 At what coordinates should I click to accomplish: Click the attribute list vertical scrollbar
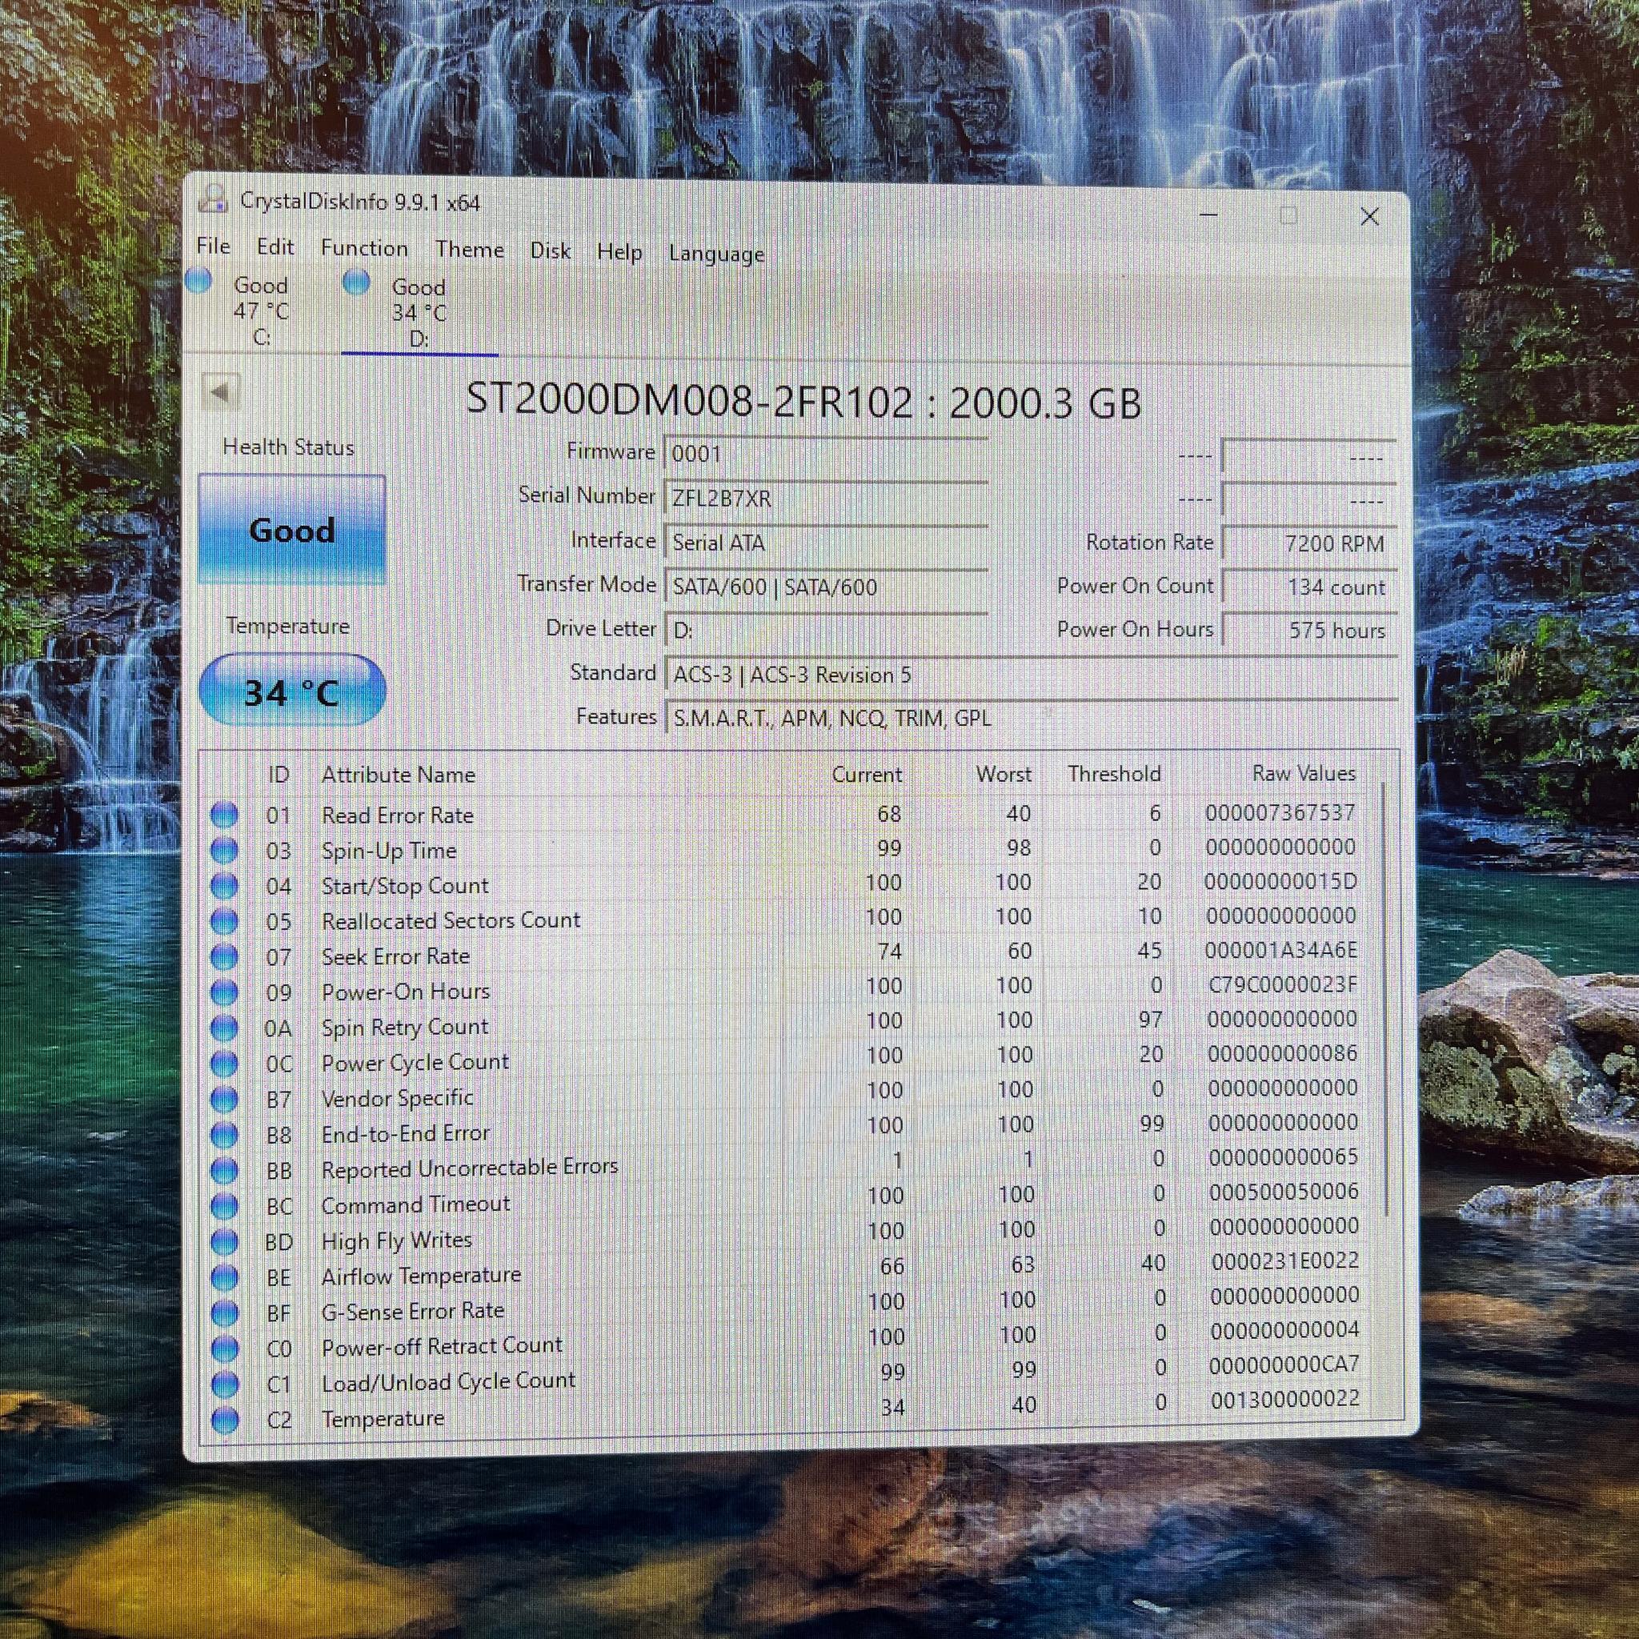point(1385,998)
